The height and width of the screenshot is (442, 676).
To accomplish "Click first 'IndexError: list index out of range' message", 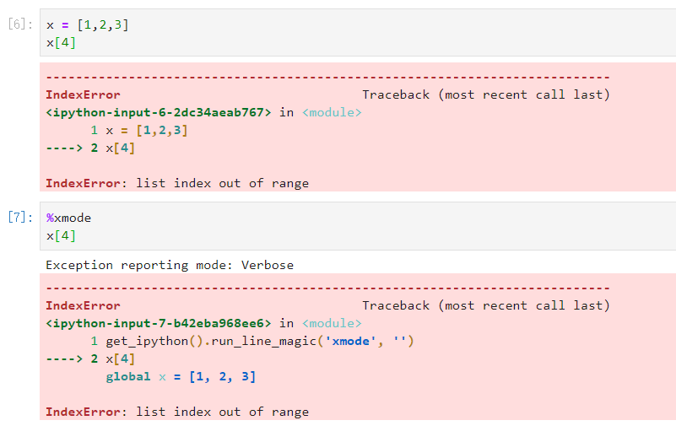I will point(177,184).
